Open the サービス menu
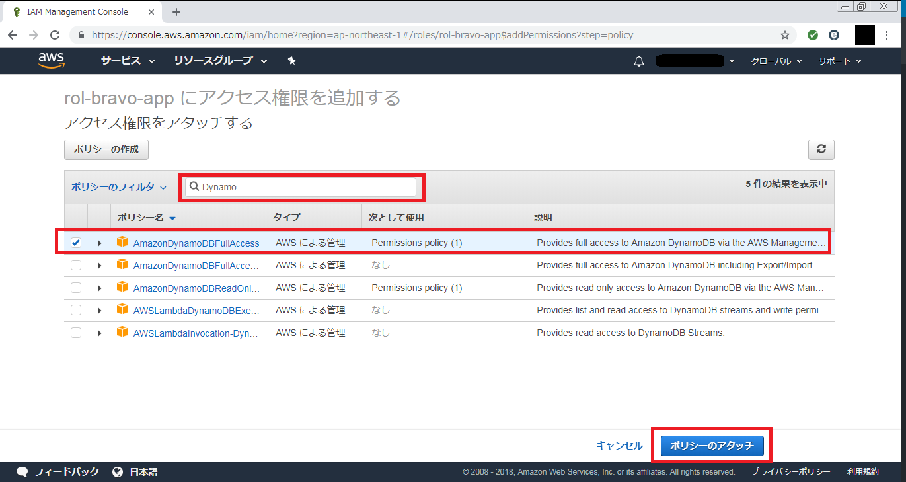Screen dimensions: 906x482 pos(127,61)
